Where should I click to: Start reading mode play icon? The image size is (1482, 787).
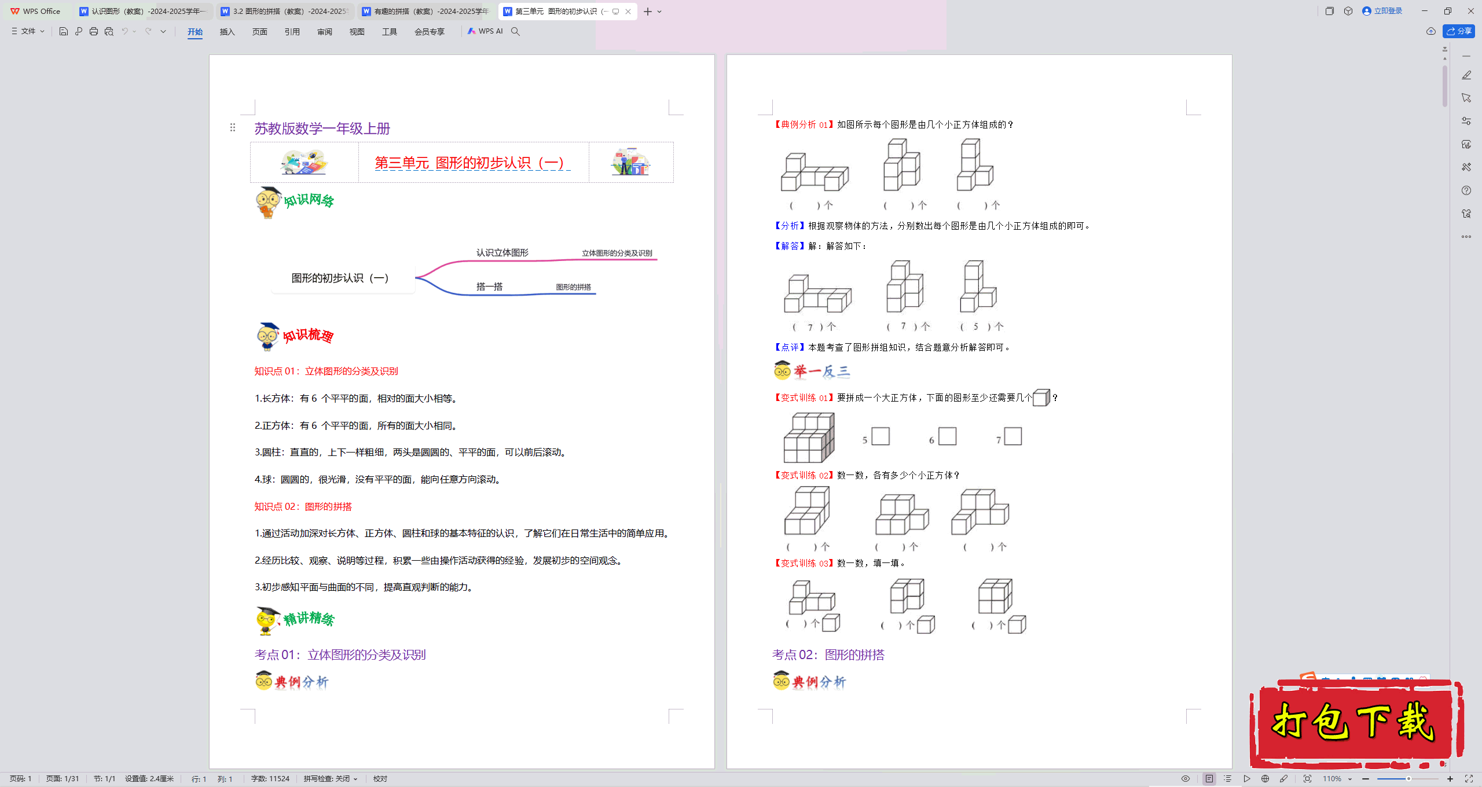pyautogui.click(x=1246, y=779)
